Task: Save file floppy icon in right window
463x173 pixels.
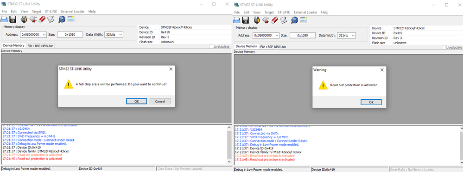Action: (245, 20)
